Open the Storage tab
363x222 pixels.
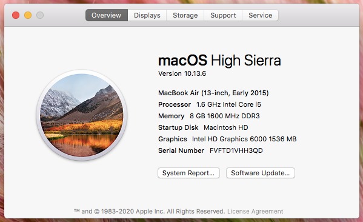(x=185, y=15)
